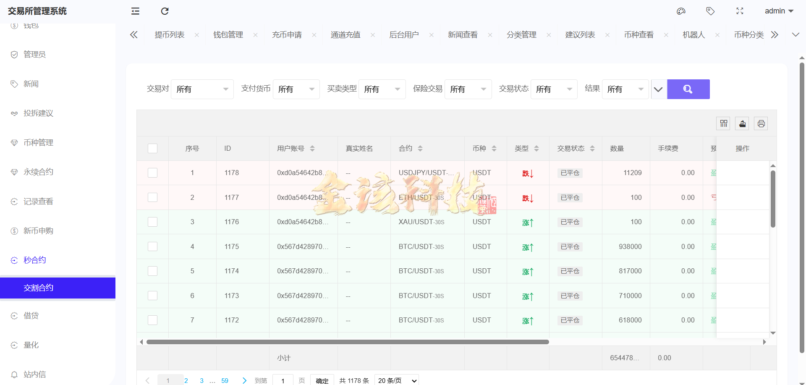806x385 pixels.
Task: Open the 交易对 dropdown
Action: coord(202,89)
